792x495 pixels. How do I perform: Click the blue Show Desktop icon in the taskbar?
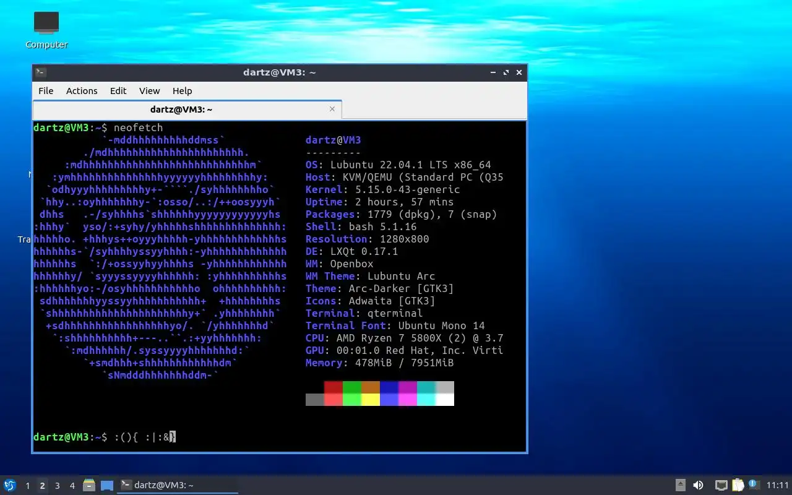click(107, 486)
